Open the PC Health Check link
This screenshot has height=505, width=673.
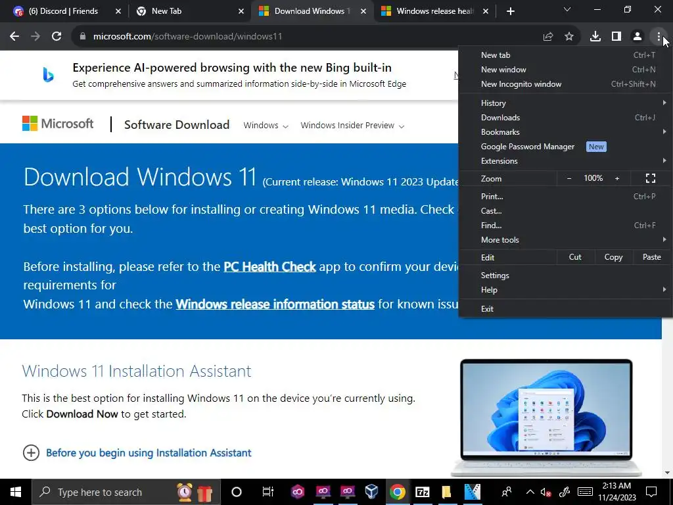point(269,267)
